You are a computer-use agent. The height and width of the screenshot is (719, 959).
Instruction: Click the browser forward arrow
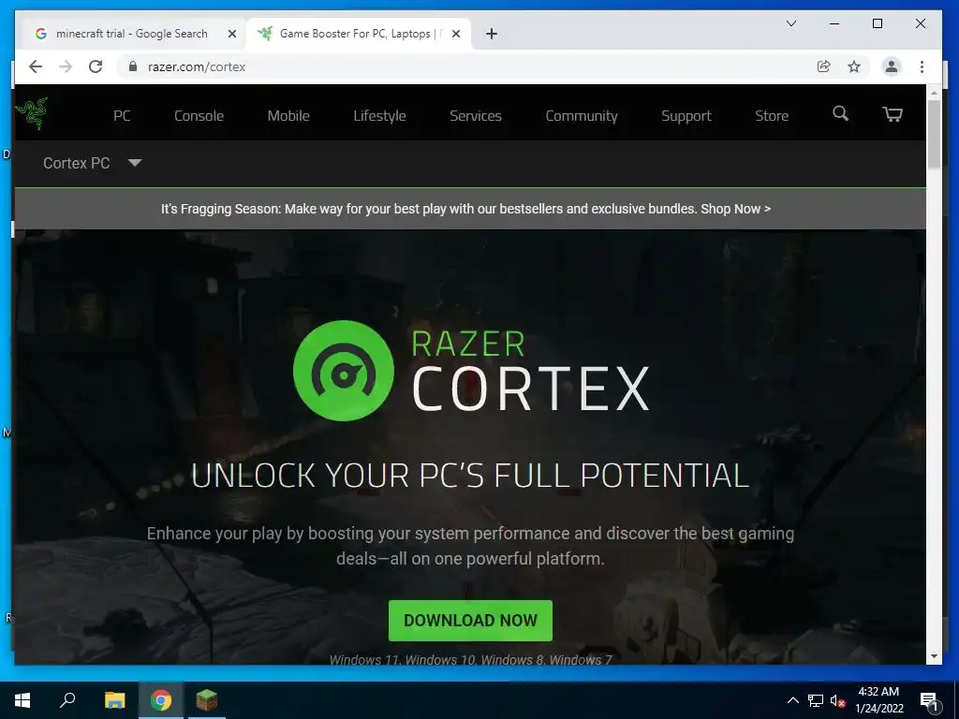click(66, 66)
